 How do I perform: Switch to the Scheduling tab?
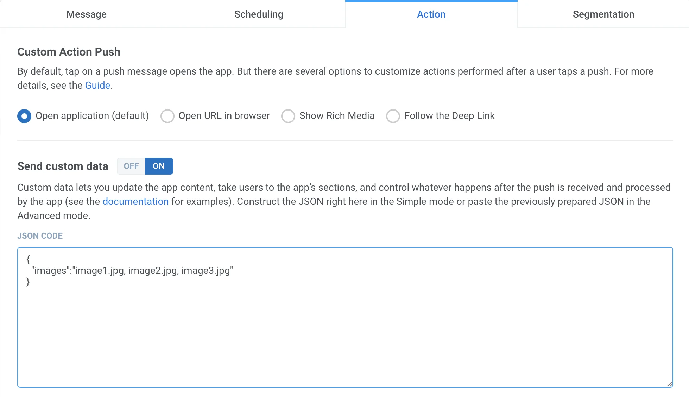(x=259, y=14)
